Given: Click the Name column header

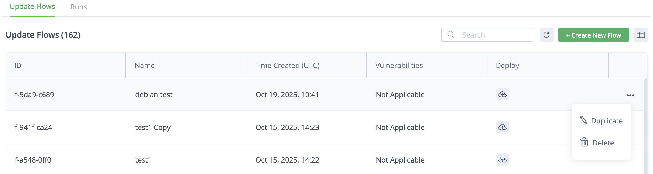Looking at the screenshot, I should tap(145, 66).
